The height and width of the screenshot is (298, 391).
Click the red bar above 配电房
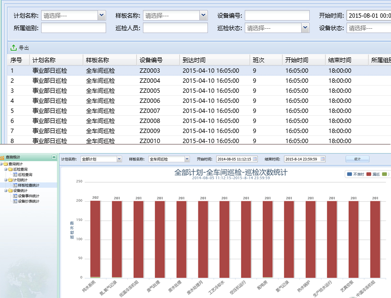click(x=268, y=239)
